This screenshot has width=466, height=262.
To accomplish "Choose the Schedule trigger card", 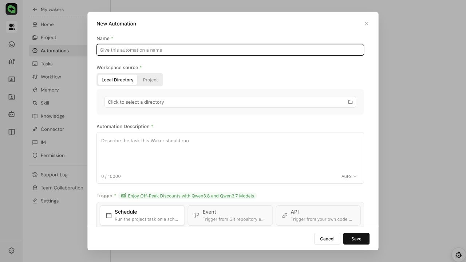I will click(x=142, y=215).
